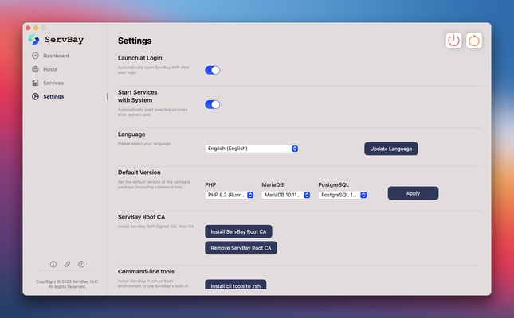Image resolution: width=514 pixels, height=318 pixels.
Task: Click Apply for default versions
Action: 413,193
